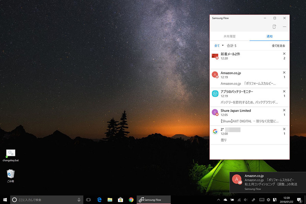This screenshot has width=306, height=204.
Task: Dismiss the アプリのバッテリーモニター notification
Action: 284,91
